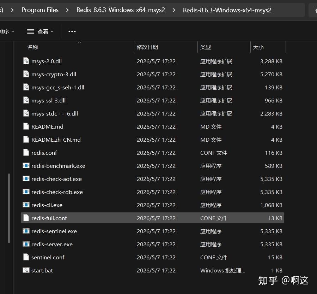This screenshot has width=317, height=294.
Task: Click the navigation pane scrollbar thumb
Action: click(9, 208)
